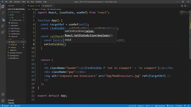Open notifications bell in status bar
The height and width of the screenshot is (107, 191).
tap(188, 106)
